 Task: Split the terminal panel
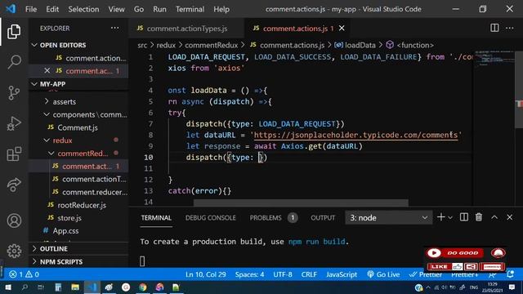pyautogui.click(x=464, y=217)
